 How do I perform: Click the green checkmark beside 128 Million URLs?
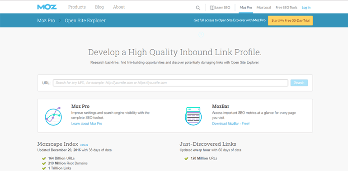pos(186,159)
